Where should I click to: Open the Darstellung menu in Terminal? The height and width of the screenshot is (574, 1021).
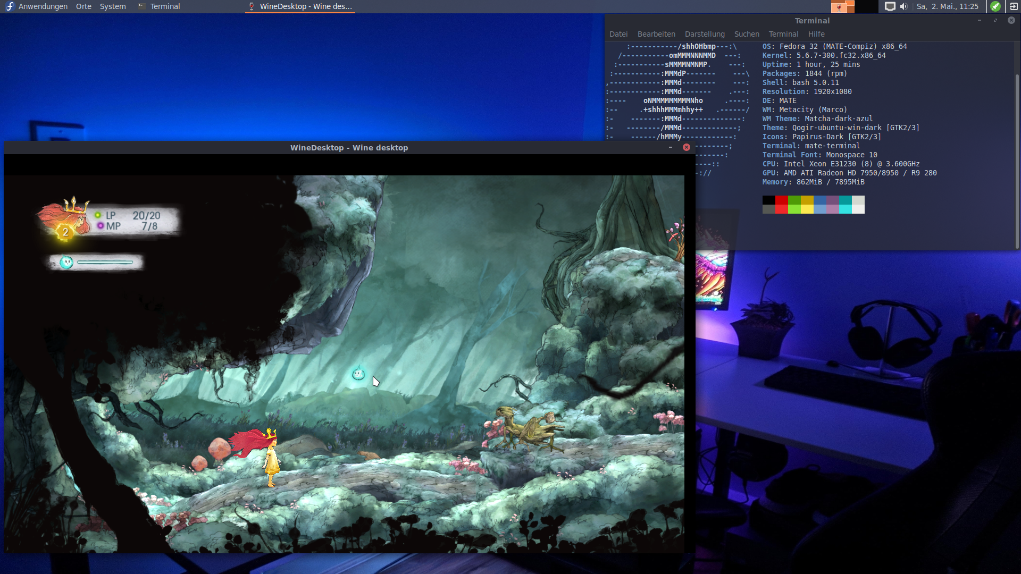[x=705, y=34]
